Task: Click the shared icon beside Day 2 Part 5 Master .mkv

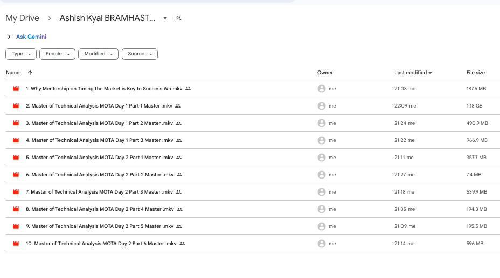Action: (x=179, y=226)
